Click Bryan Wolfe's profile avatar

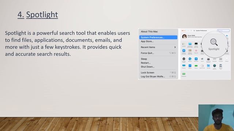185,36
